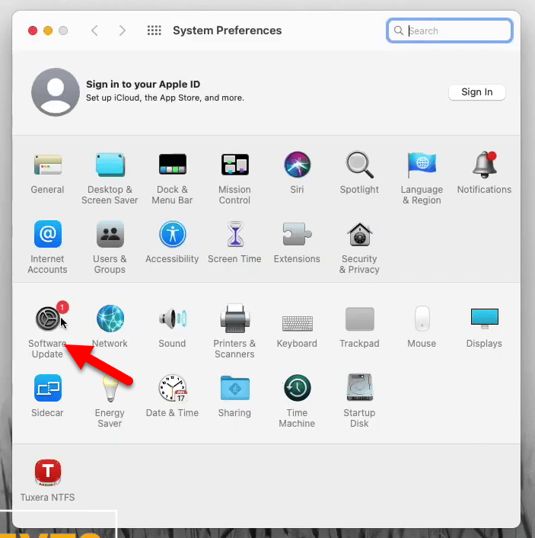Open the General preferences pane
The height and width of the screenshot is (538, 535).
point(48,165)
